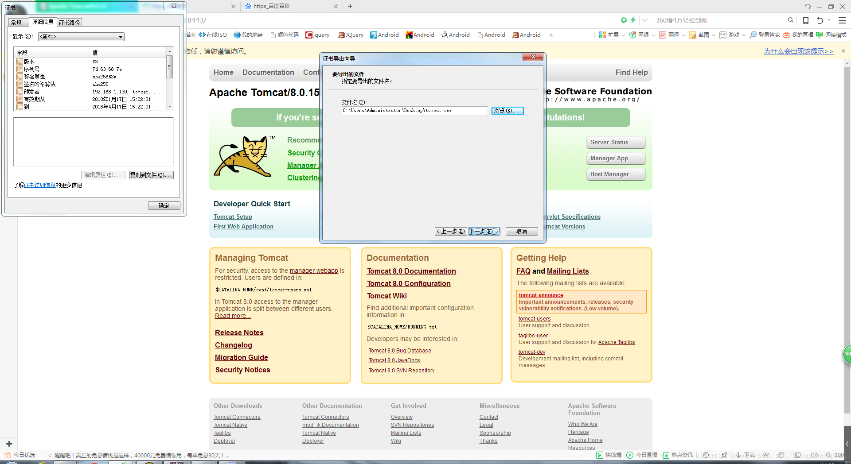Click 下一步 next button in export wizard
Image resolution: width=851 pixels, height=464 pixels.
(484, 231)
